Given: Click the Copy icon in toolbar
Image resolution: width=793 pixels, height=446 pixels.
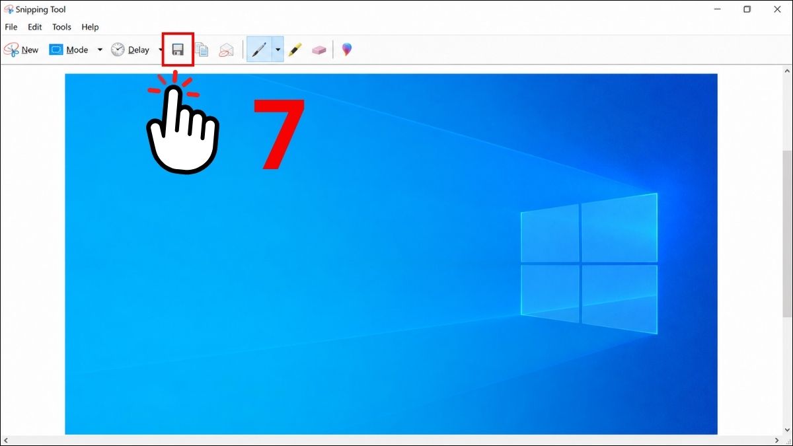Looking at the screenshot, I should click(202, 50).
